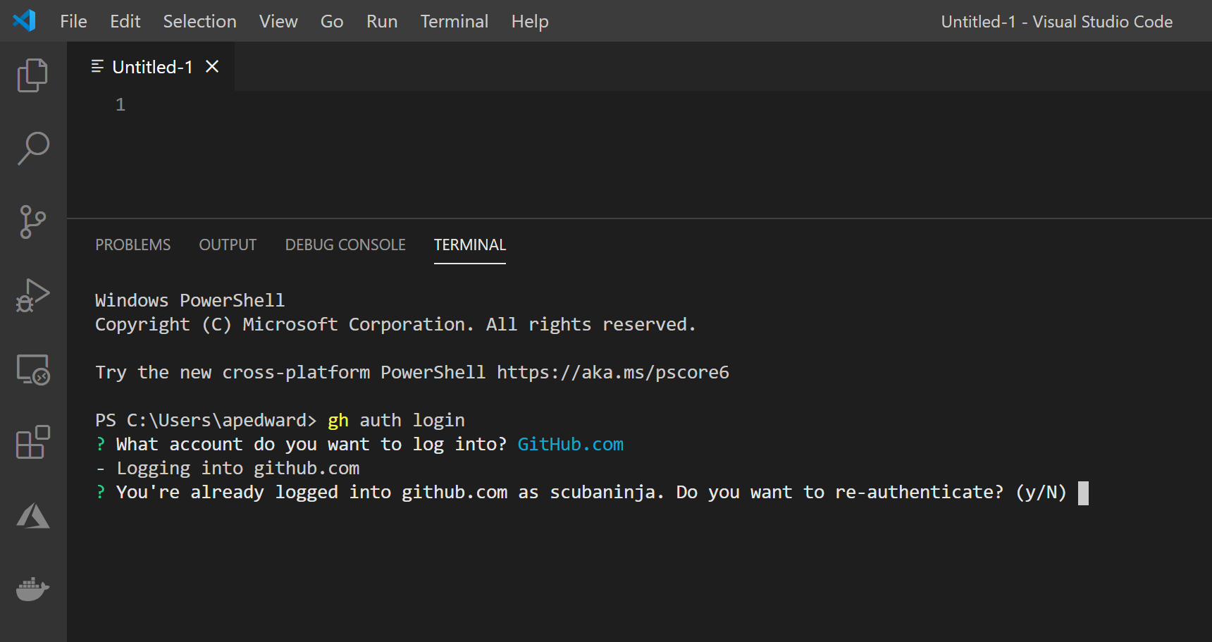Open the Run and Debug view
Image resolution: width=1212 pixels, height=642 pixels.
(32, 295)
